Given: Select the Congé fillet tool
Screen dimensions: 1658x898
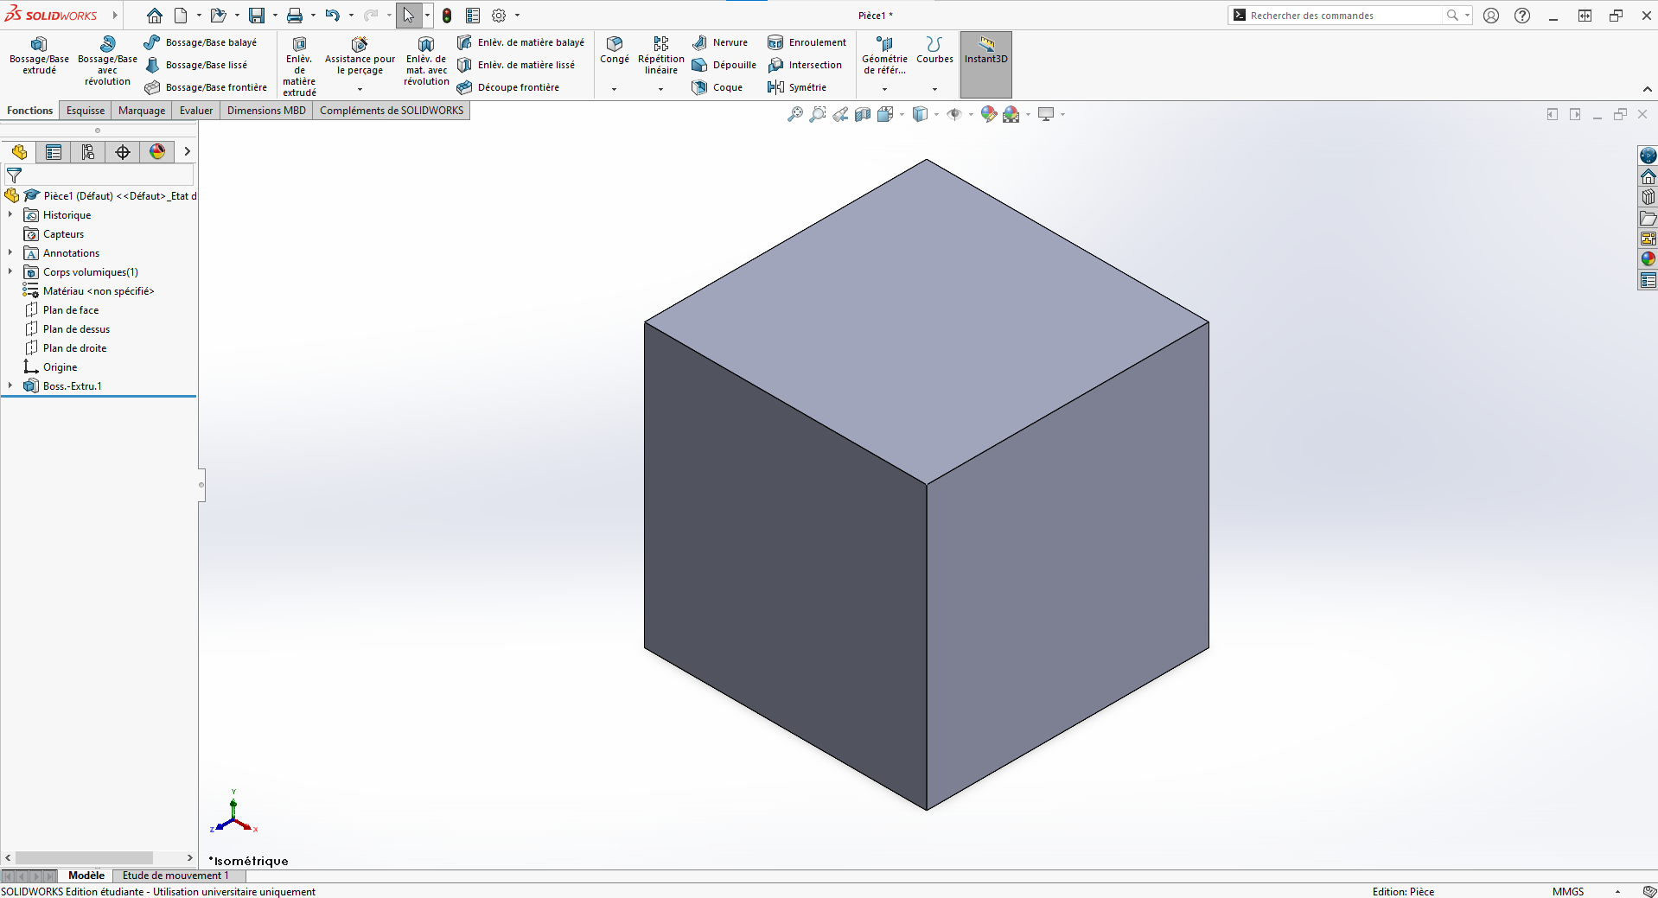Looking at the screenshot, I should pos(615,50).
